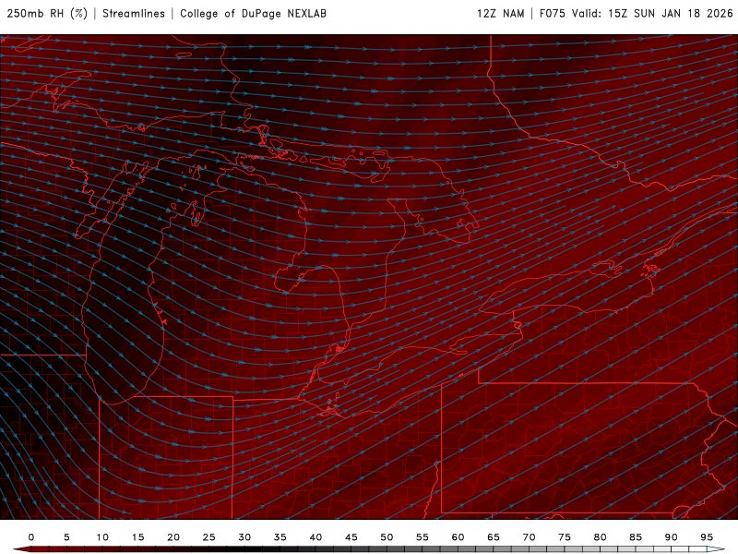Click the colorbar label "10"
The height and width of the screenshot is (554, 738).
tap(102, 537)
